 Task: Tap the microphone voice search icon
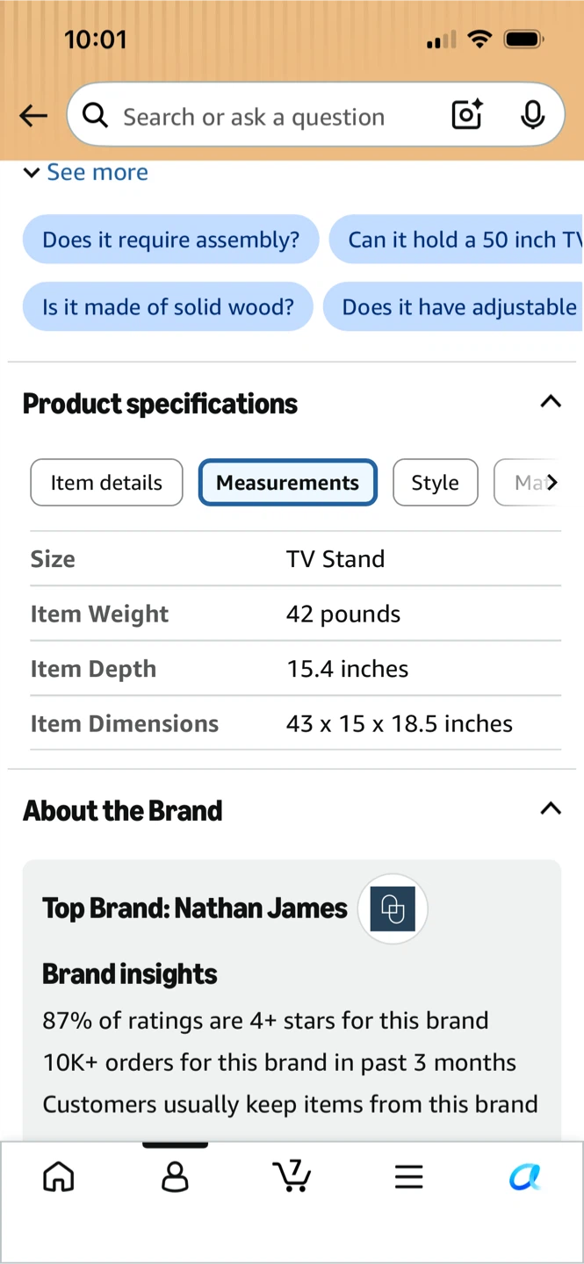click(532, 115)
